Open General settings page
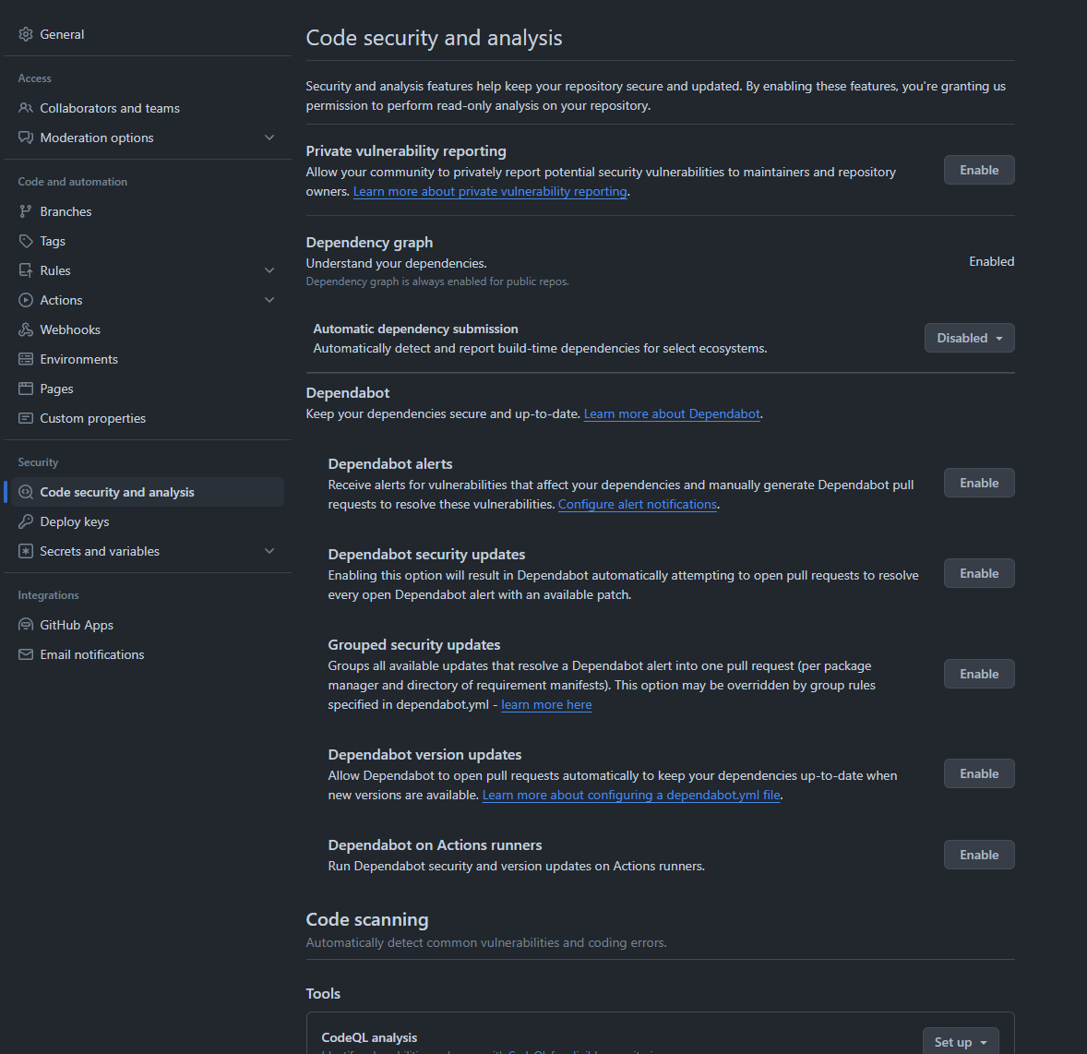 pos(147,34)
